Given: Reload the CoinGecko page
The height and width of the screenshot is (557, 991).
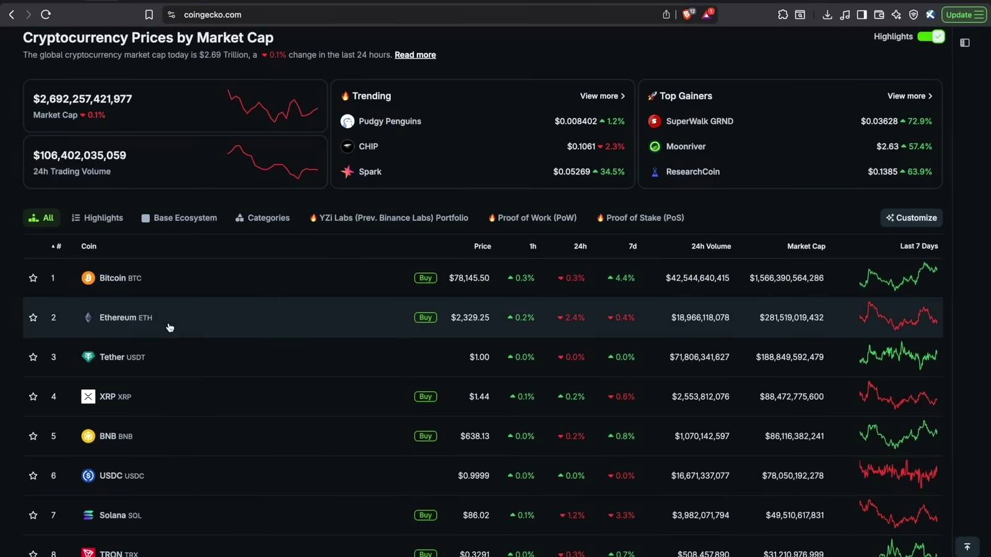Looking at the screenshot, I should [x=46, y=14].
